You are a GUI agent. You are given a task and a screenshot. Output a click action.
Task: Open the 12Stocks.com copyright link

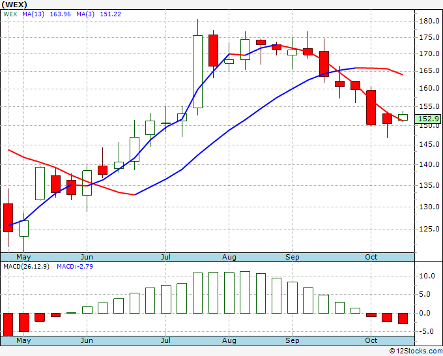pos(416,351)
